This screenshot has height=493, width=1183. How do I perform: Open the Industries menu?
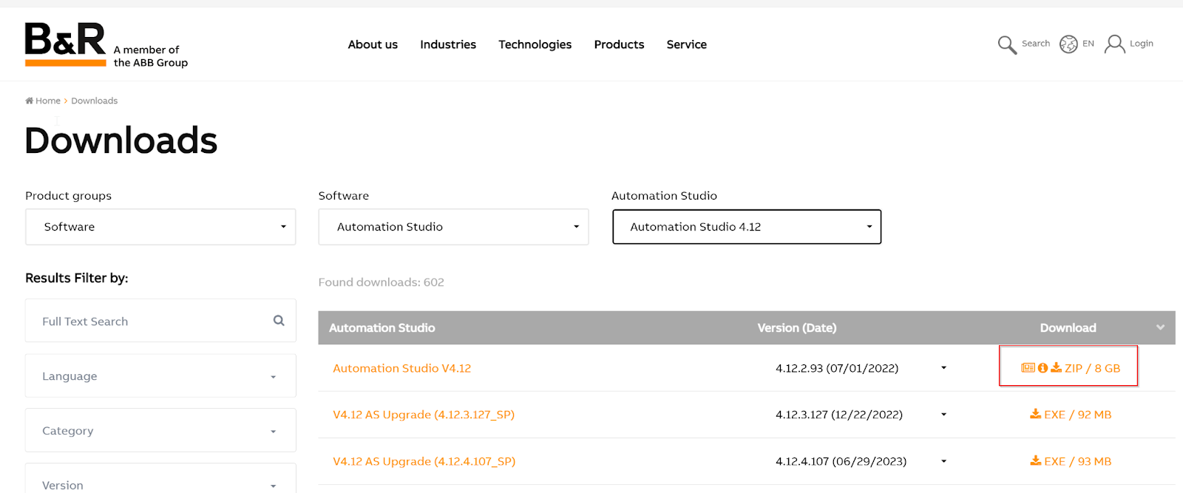click(x=448, y=44)
